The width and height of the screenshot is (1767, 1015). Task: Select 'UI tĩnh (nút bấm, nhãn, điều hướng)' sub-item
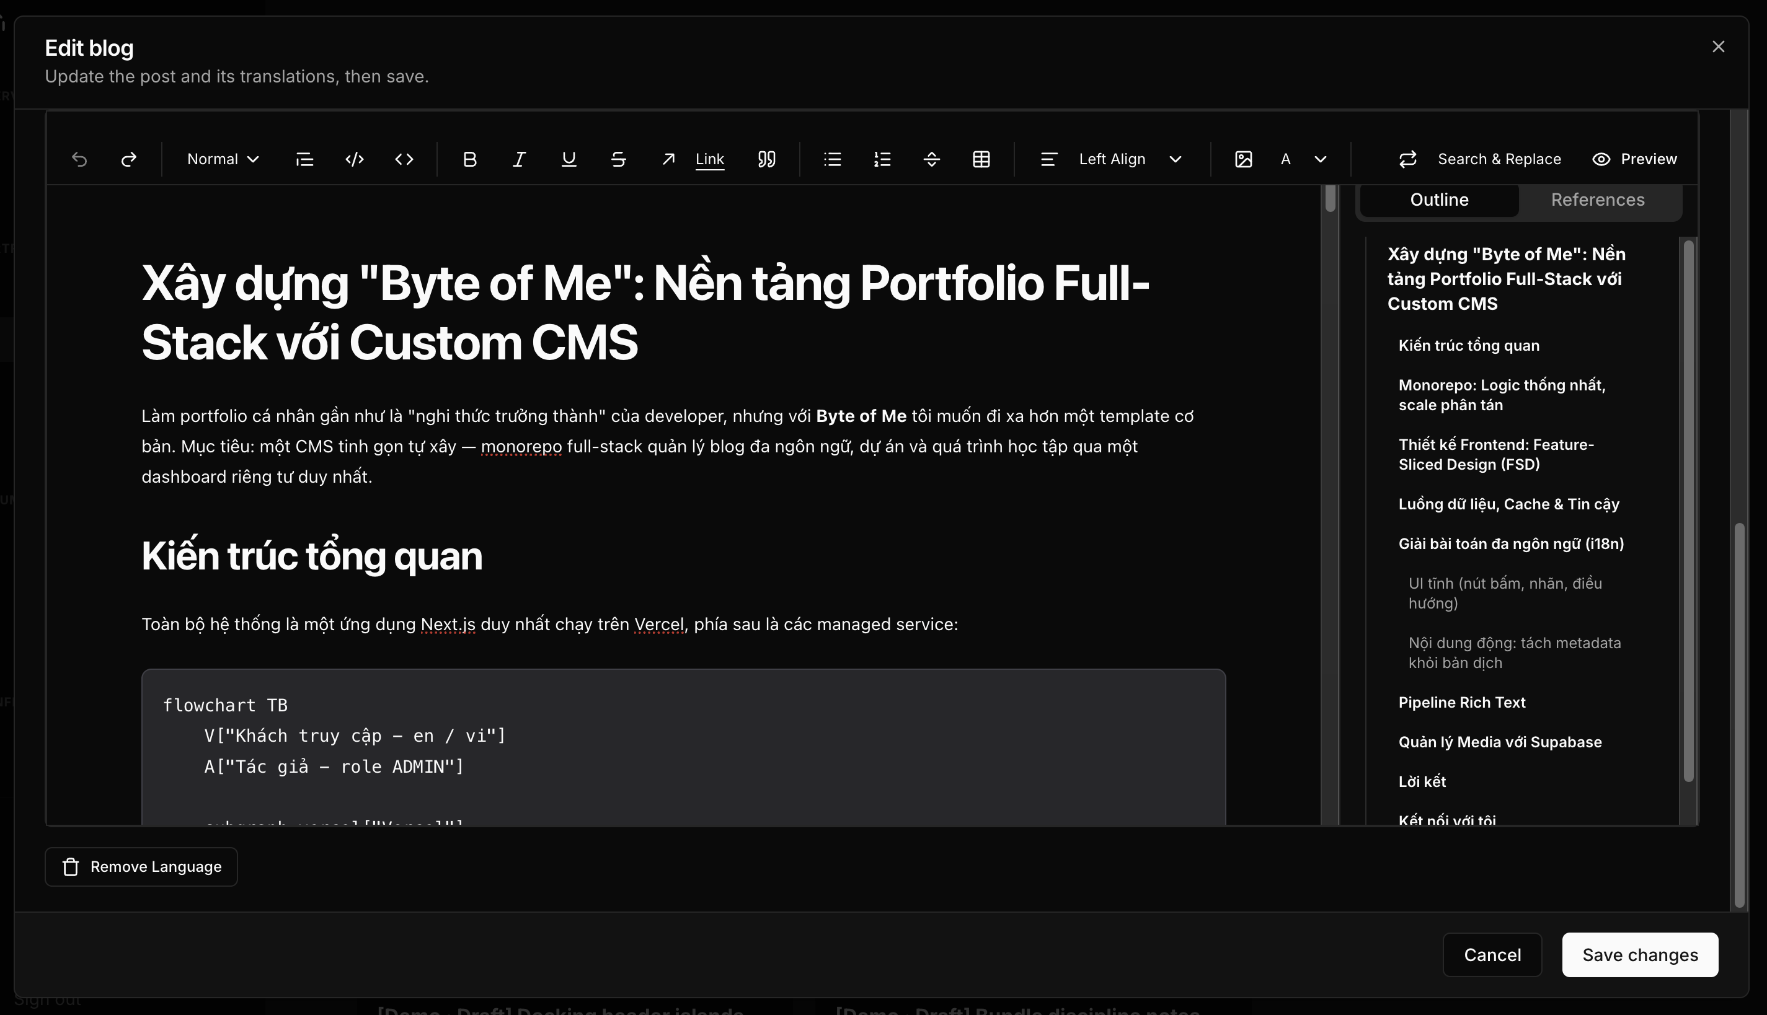(x=1505, y=593)
